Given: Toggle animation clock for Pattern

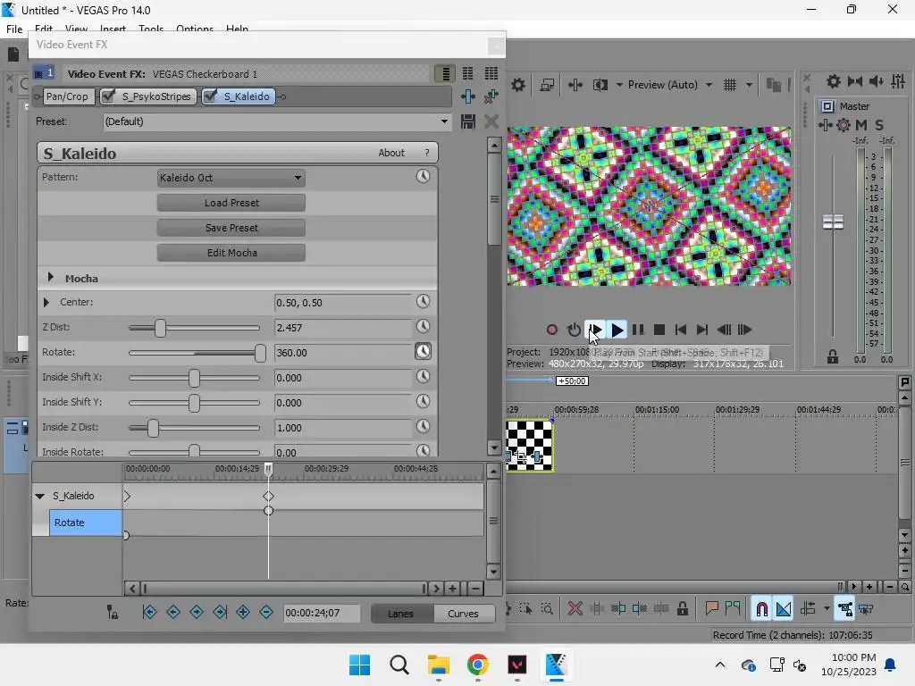Looking at the screenshot, I should tap(423, 176).
